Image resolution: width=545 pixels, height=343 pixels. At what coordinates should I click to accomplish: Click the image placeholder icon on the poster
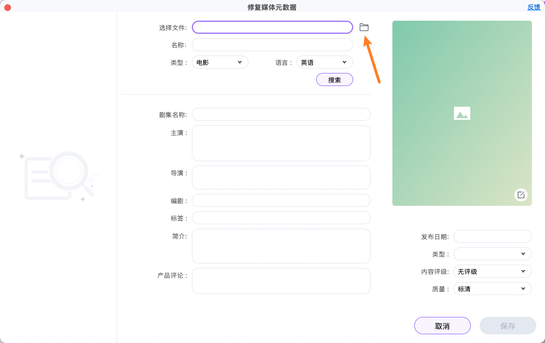462,113
